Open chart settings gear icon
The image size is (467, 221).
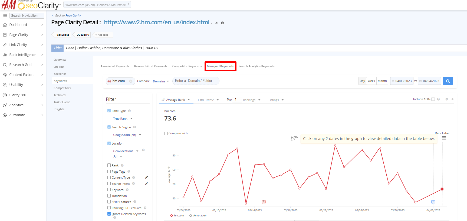point(447,99)
